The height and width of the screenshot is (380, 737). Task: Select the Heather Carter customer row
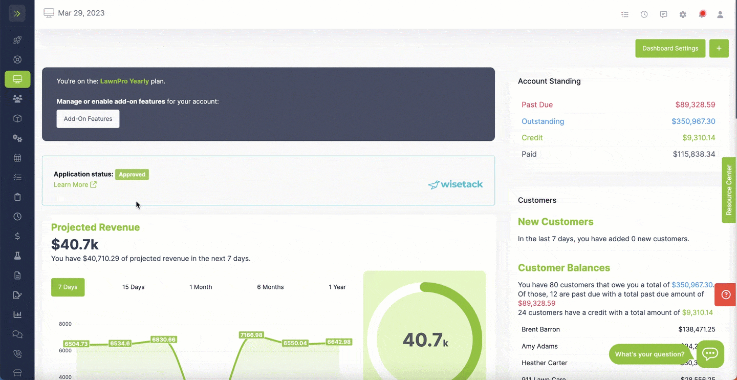coord(618,363)
